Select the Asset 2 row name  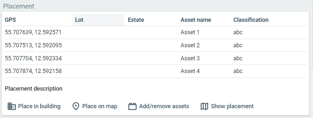click(x=190, y=45)
